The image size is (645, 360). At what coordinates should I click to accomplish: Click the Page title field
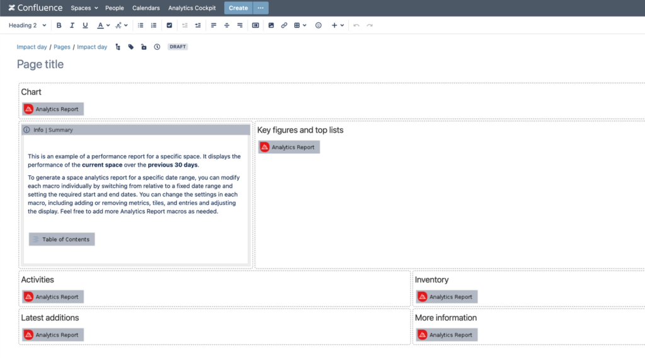click(x=40, y=64)
